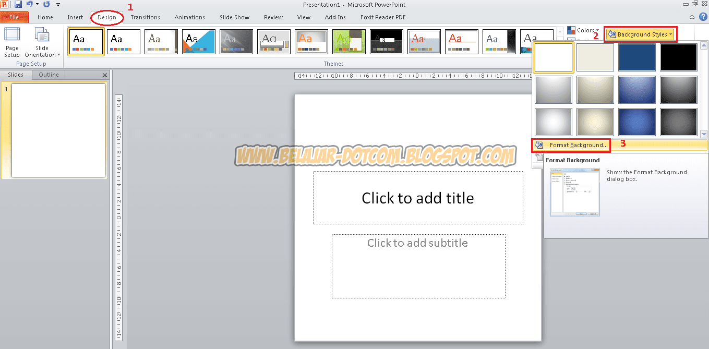
Task: Click the 'Click to add subtitle' placeholder
Action: coord(418,266)
